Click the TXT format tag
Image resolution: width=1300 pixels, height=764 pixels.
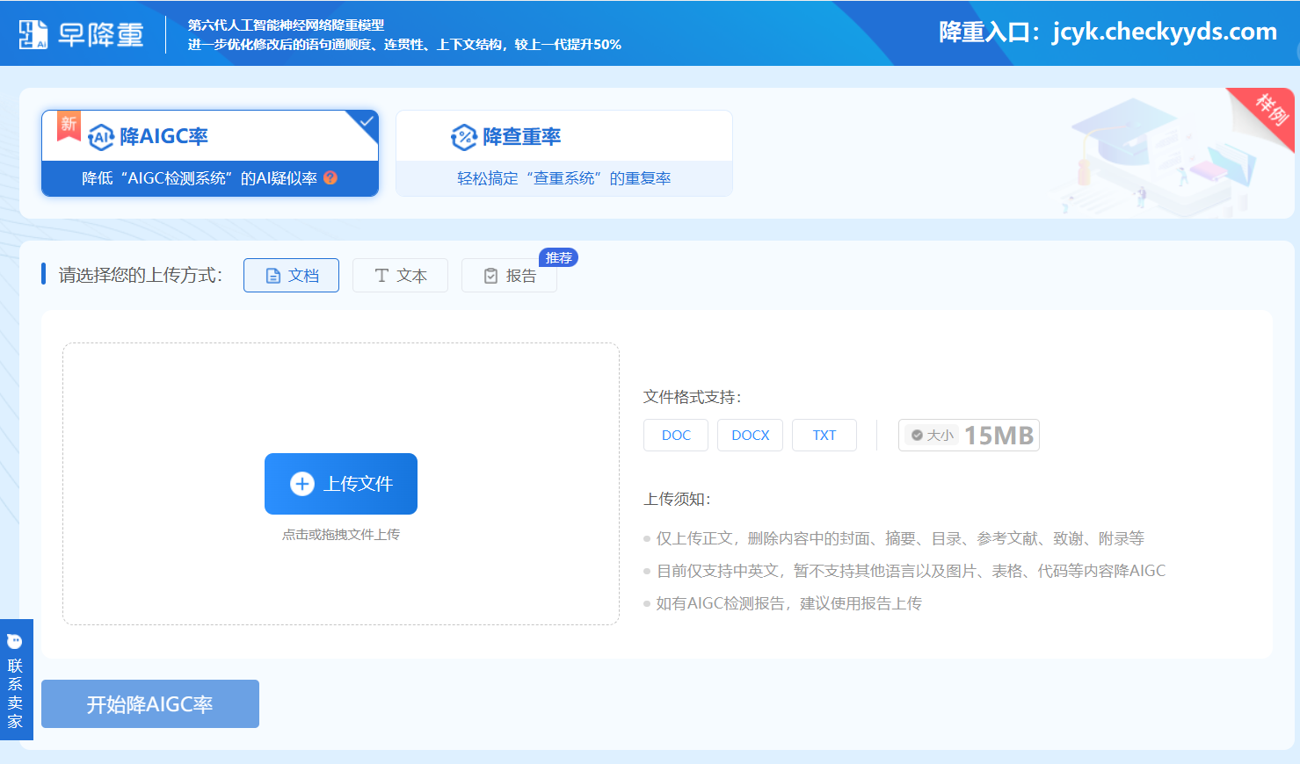(824, 436)
